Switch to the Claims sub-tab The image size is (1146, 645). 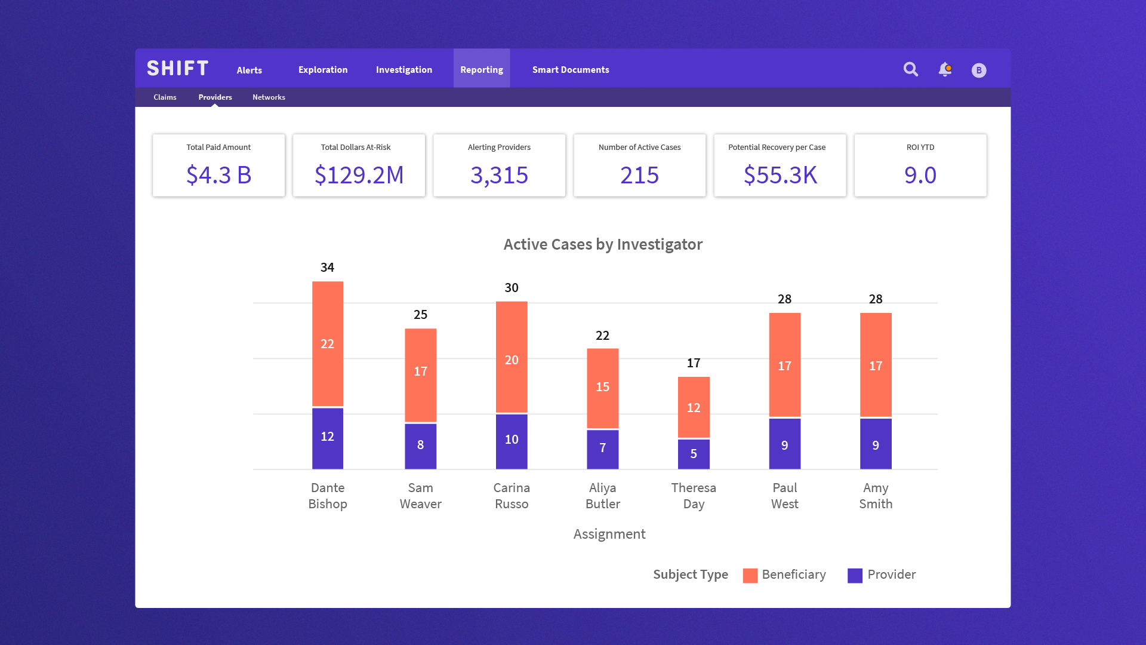[x=165, y=97]
